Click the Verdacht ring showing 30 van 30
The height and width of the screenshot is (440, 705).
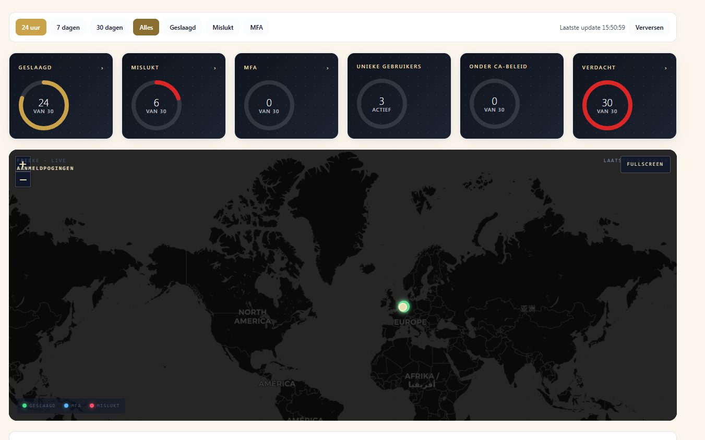click(607, 105)
